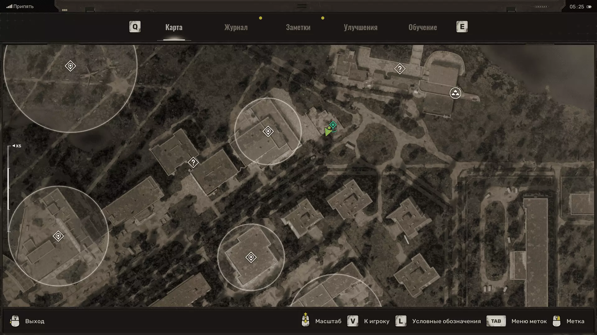Click the question mark marker between left buildings

click(193, 162)
